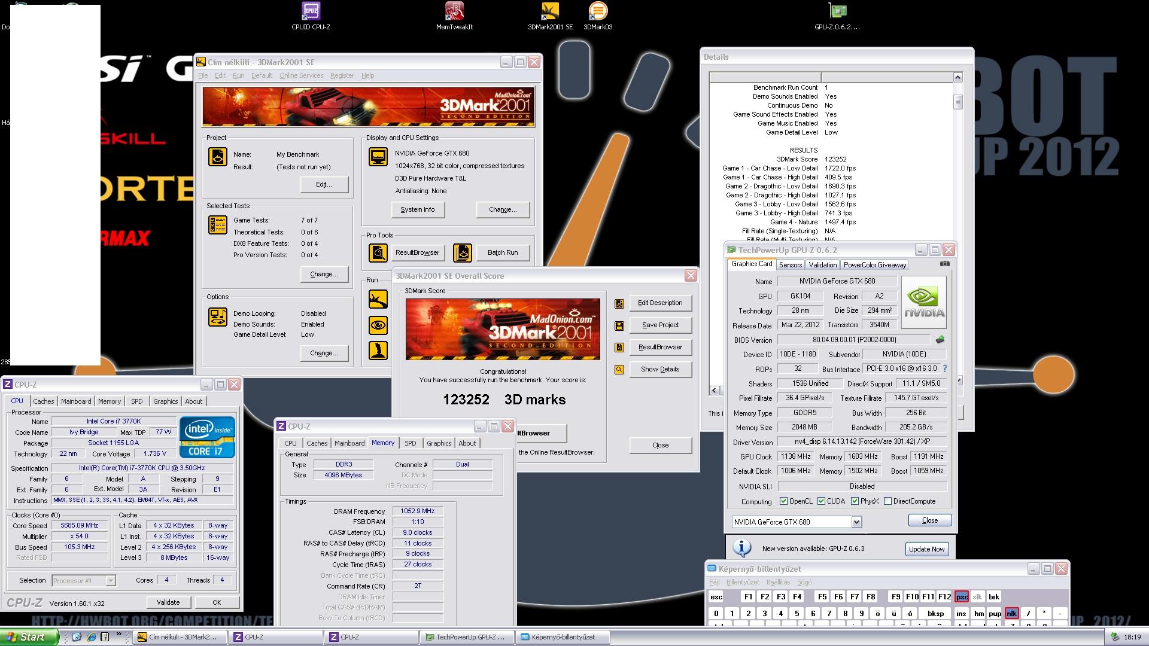Viewport: 1149px width, 646px height.
Task: Click the bksp key on the on-screen keyboard
Action: (935, 613)
